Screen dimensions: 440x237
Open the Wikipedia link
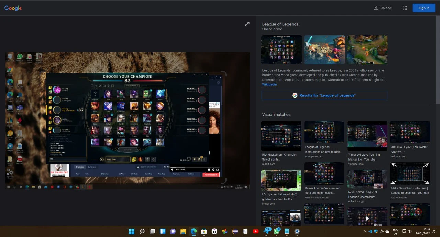coord(269,84)
